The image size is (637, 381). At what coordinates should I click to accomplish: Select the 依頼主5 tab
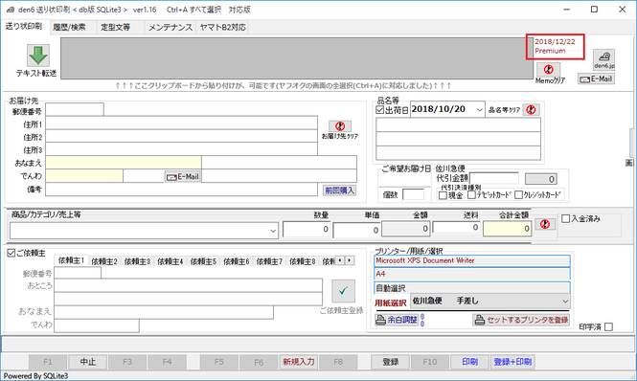(203, 261)
